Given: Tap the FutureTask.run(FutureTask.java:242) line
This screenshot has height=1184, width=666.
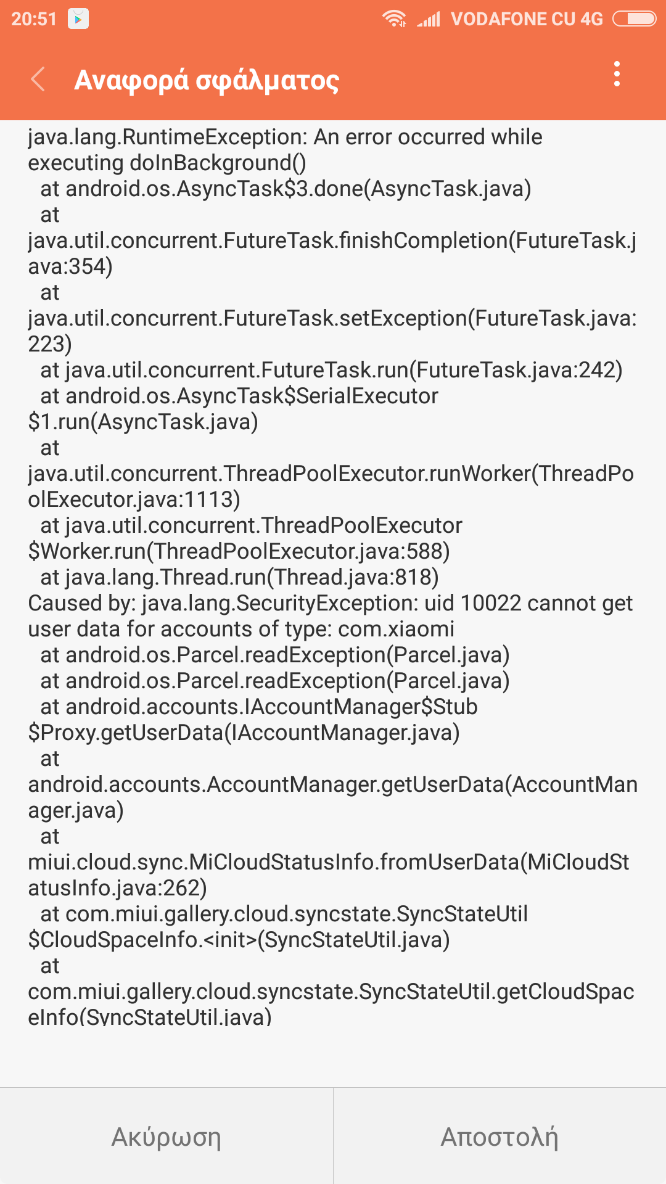Looking at the screenshot, I should pyautogui.click(x=331, y=370).
